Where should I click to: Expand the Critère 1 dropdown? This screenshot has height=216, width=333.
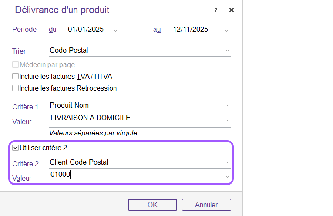[x=227, y=105]
